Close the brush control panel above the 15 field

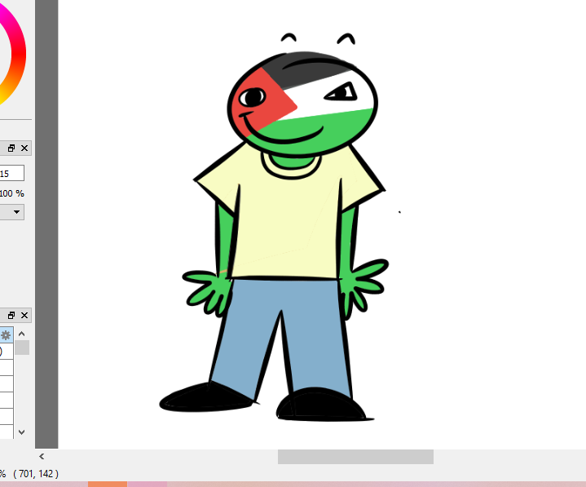click(24, 148)
